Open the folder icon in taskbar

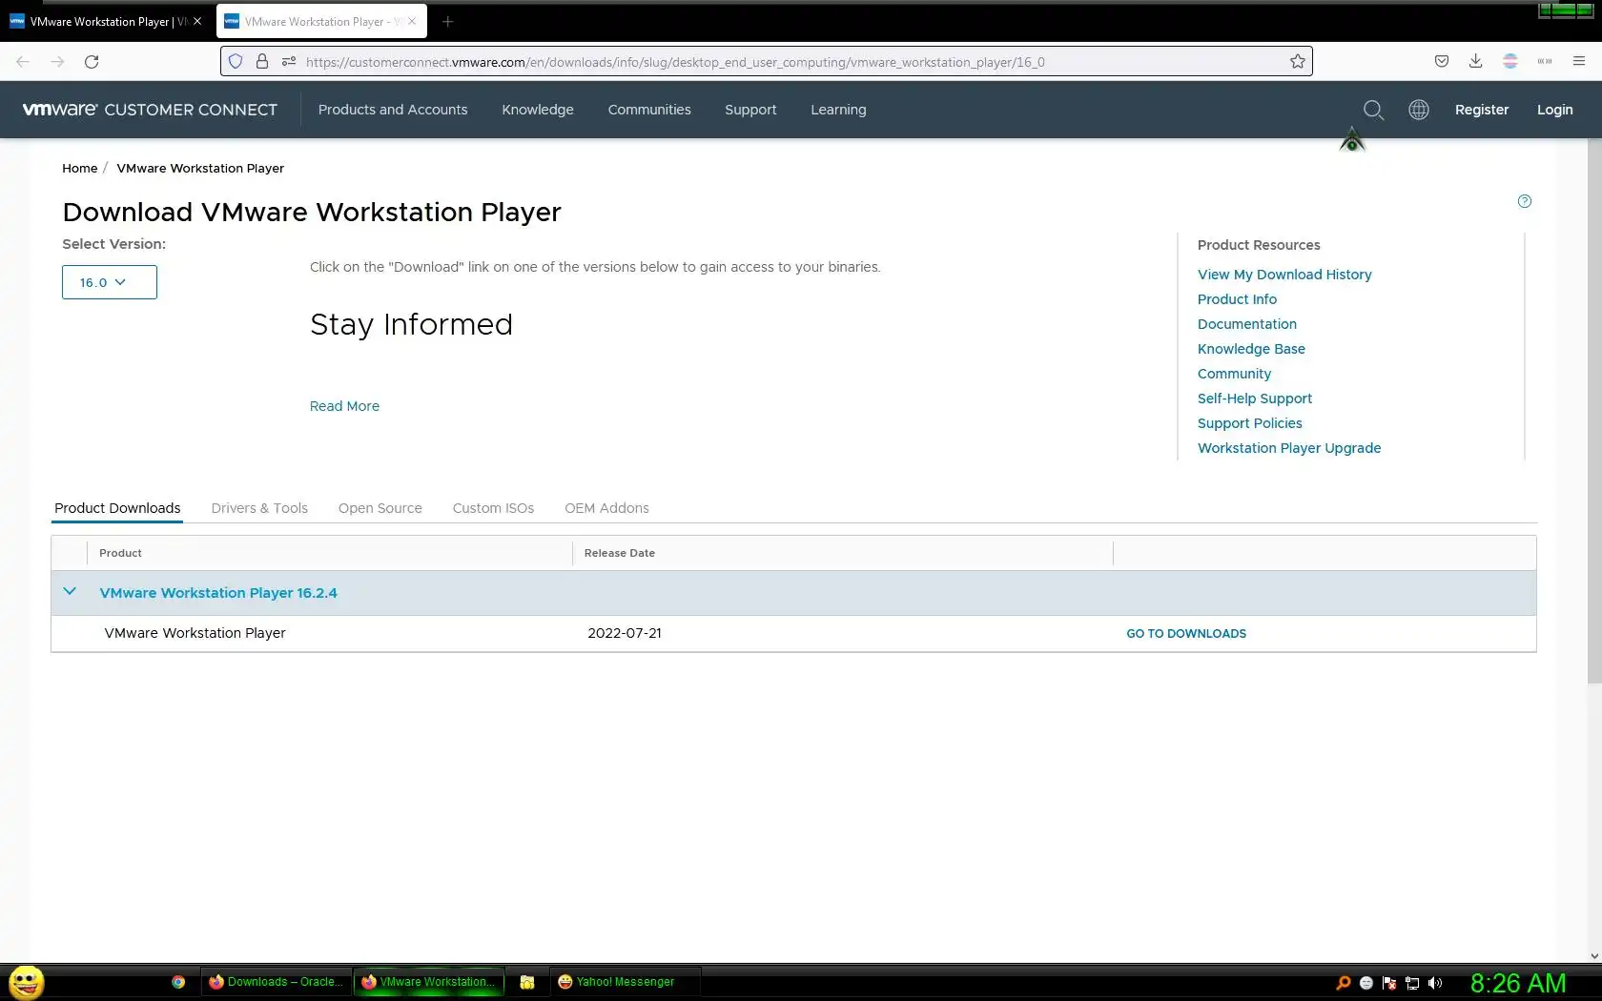[x=527, y=982]
